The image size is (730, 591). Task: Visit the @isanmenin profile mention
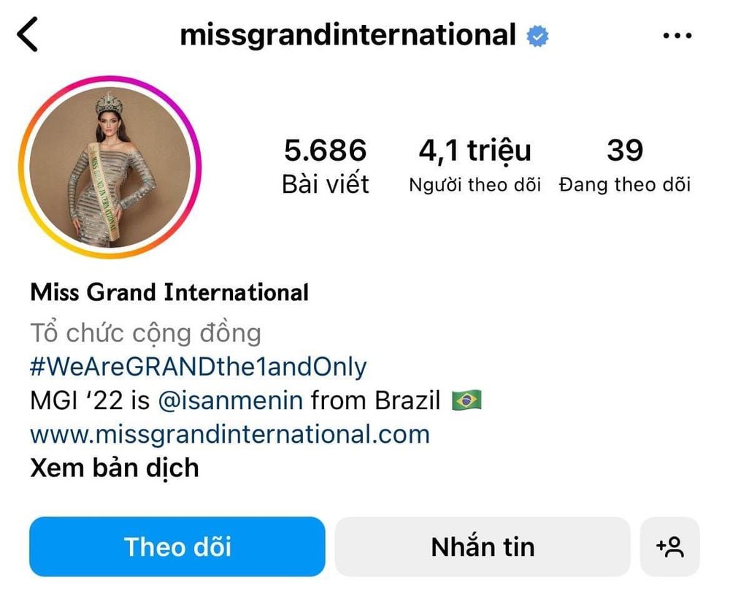[x=231, y=400]
